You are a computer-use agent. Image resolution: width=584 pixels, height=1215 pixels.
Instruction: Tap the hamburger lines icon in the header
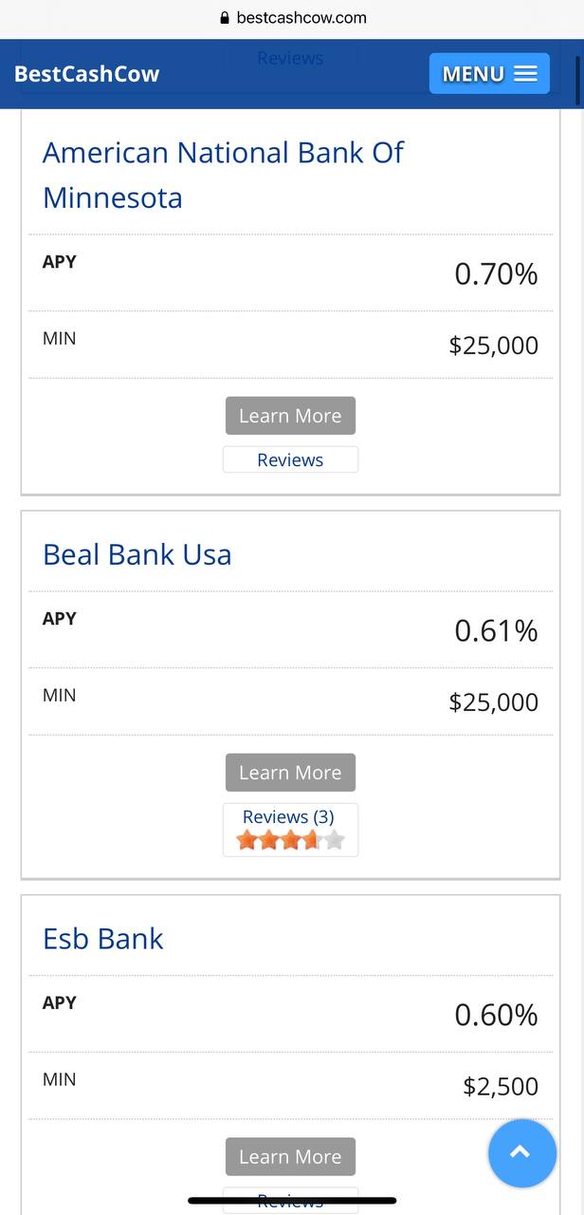(x=525, y=74)
